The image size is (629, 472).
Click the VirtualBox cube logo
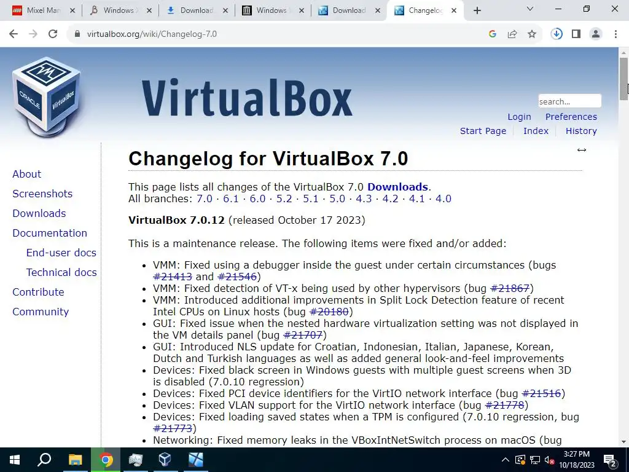click(47, 97)
